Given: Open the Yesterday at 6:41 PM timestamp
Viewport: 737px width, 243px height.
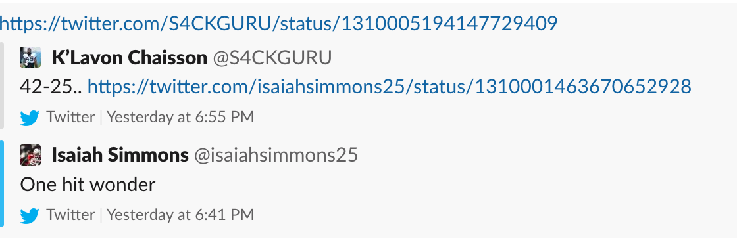Looking at the screenshot, I should [180, 215].
